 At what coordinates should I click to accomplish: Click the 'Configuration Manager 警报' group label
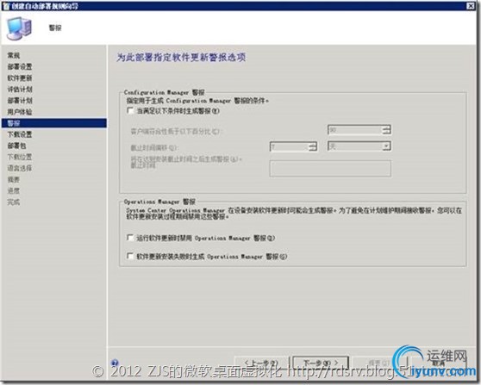coord(164,92)
